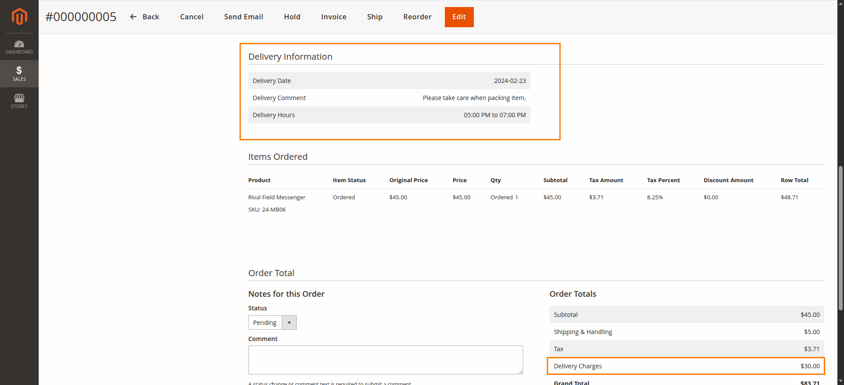
Task: Click the Delivery Information heading
Action: 290,57
